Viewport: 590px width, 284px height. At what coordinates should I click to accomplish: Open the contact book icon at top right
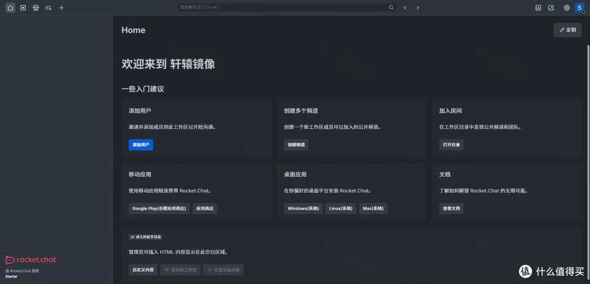538,8
